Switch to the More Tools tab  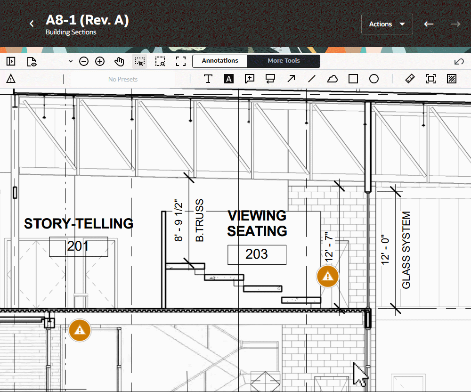[x=284, y=61]
